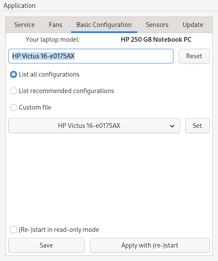The width and height of the screenshot is (218, 261).
Task: Click the Reset button
Action: click(194, 56)
